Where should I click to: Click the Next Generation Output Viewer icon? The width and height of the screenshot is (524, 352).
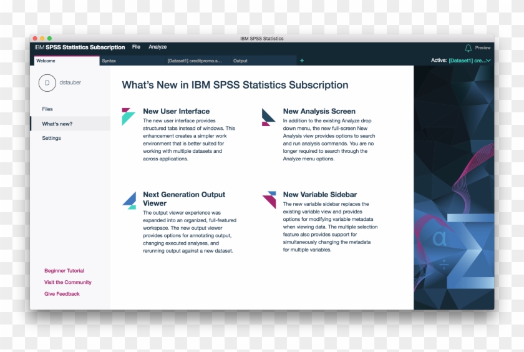129,200
